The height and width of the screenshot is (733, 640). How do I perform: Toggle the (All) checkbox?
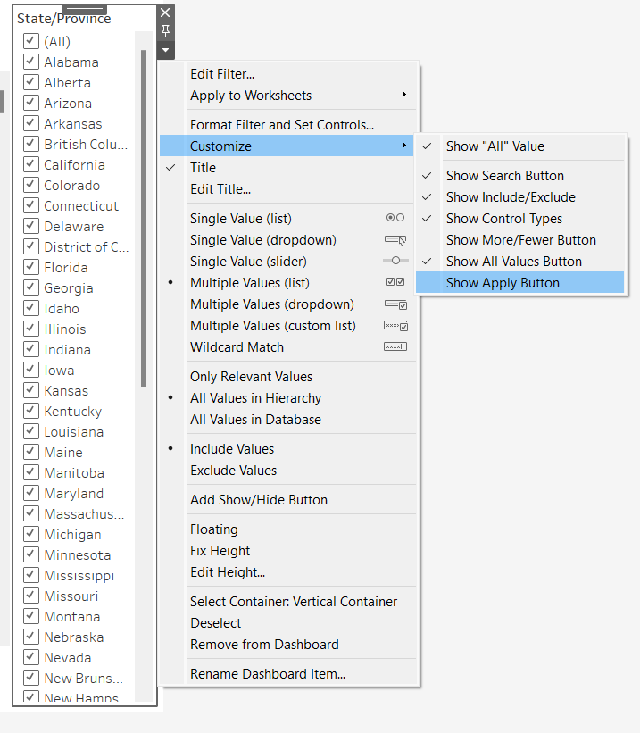[x=31, y=42]
